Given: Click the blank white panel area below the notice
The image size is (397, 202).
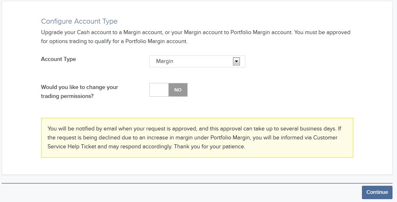Looking at the screenshot, I should click(x=197, y=167).
